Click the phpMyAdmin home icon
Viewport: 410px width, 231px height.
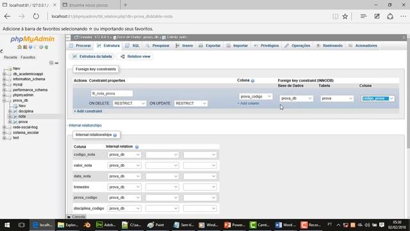click(x=19, y=47)
